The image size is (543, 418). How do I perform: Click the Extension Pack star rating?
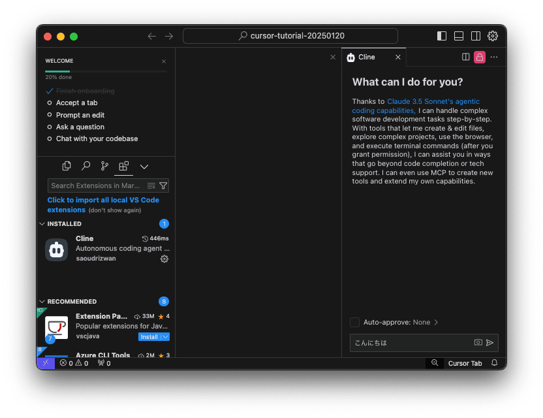(164, 317)
